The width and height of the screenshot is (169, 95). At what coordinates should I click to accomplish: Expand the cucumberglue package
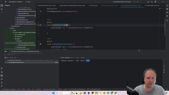point(14,35)
